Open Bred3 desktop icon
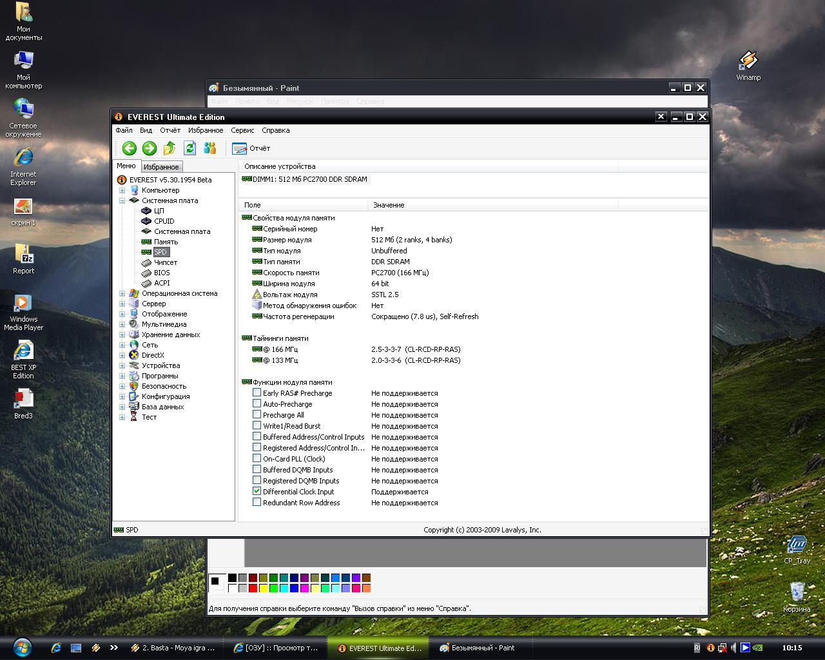Screen dimensions: 825x660 (x=23, y=404)
